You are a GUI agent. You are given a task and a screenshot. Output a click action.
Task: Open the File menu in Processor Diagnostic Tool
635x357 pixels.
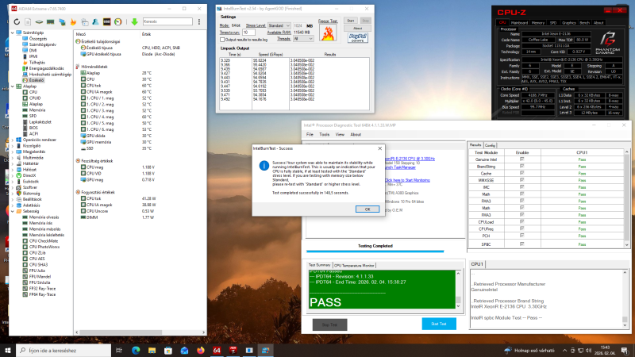pyautogui.click(x=310, y=134)
